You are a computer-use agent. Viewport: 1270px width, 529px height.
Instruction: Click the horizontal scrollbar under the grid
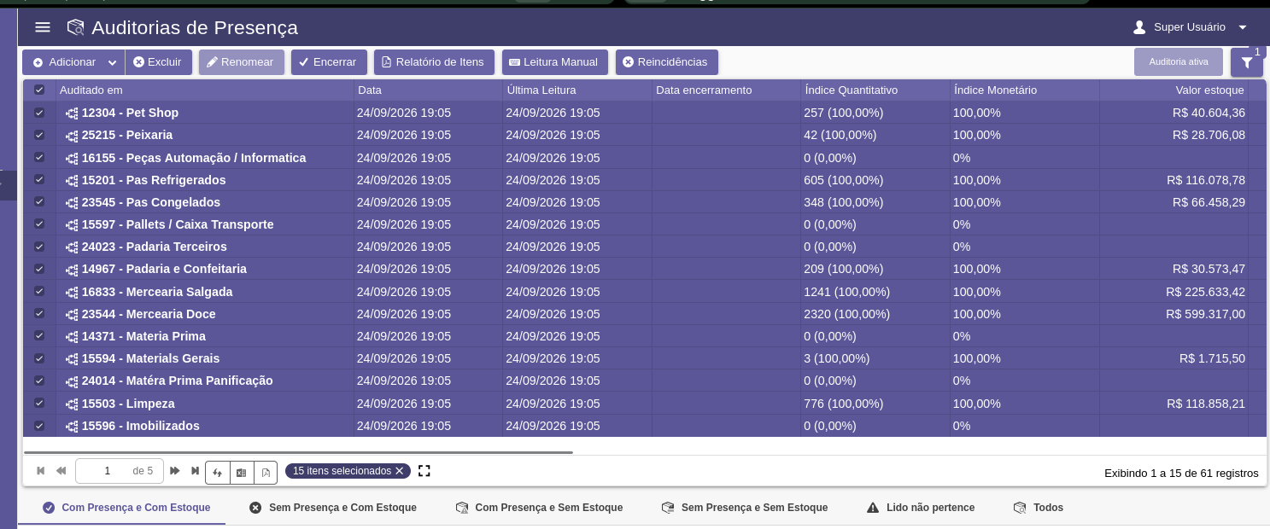pos(298,452)
